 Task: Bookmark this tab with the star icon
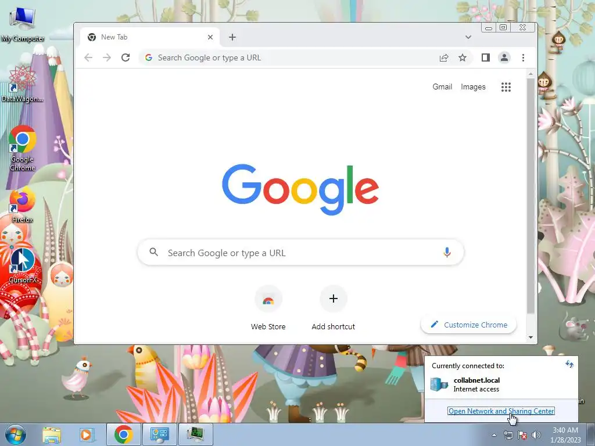pos(462,57)
